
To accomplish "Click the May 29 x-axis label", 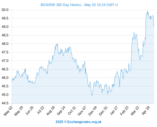I will 19,111.
